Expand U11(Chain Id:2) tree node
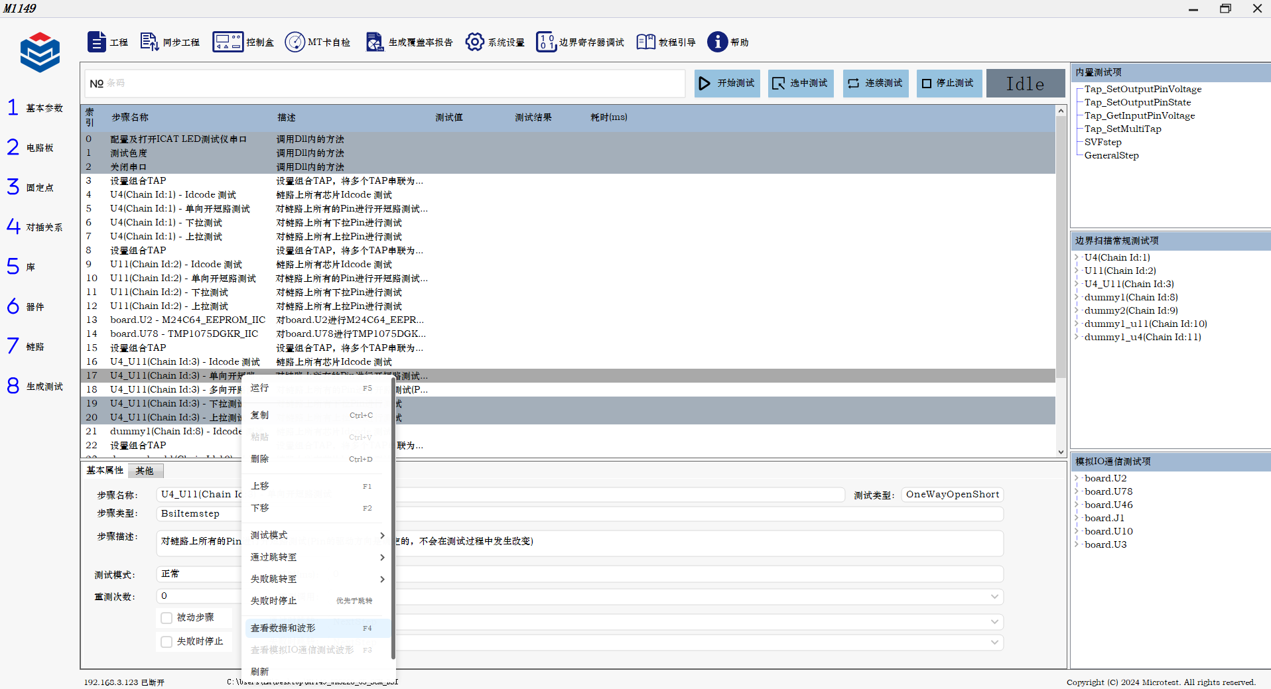1271x689 pixels. pyautogui.click(x=1077, y=271)
